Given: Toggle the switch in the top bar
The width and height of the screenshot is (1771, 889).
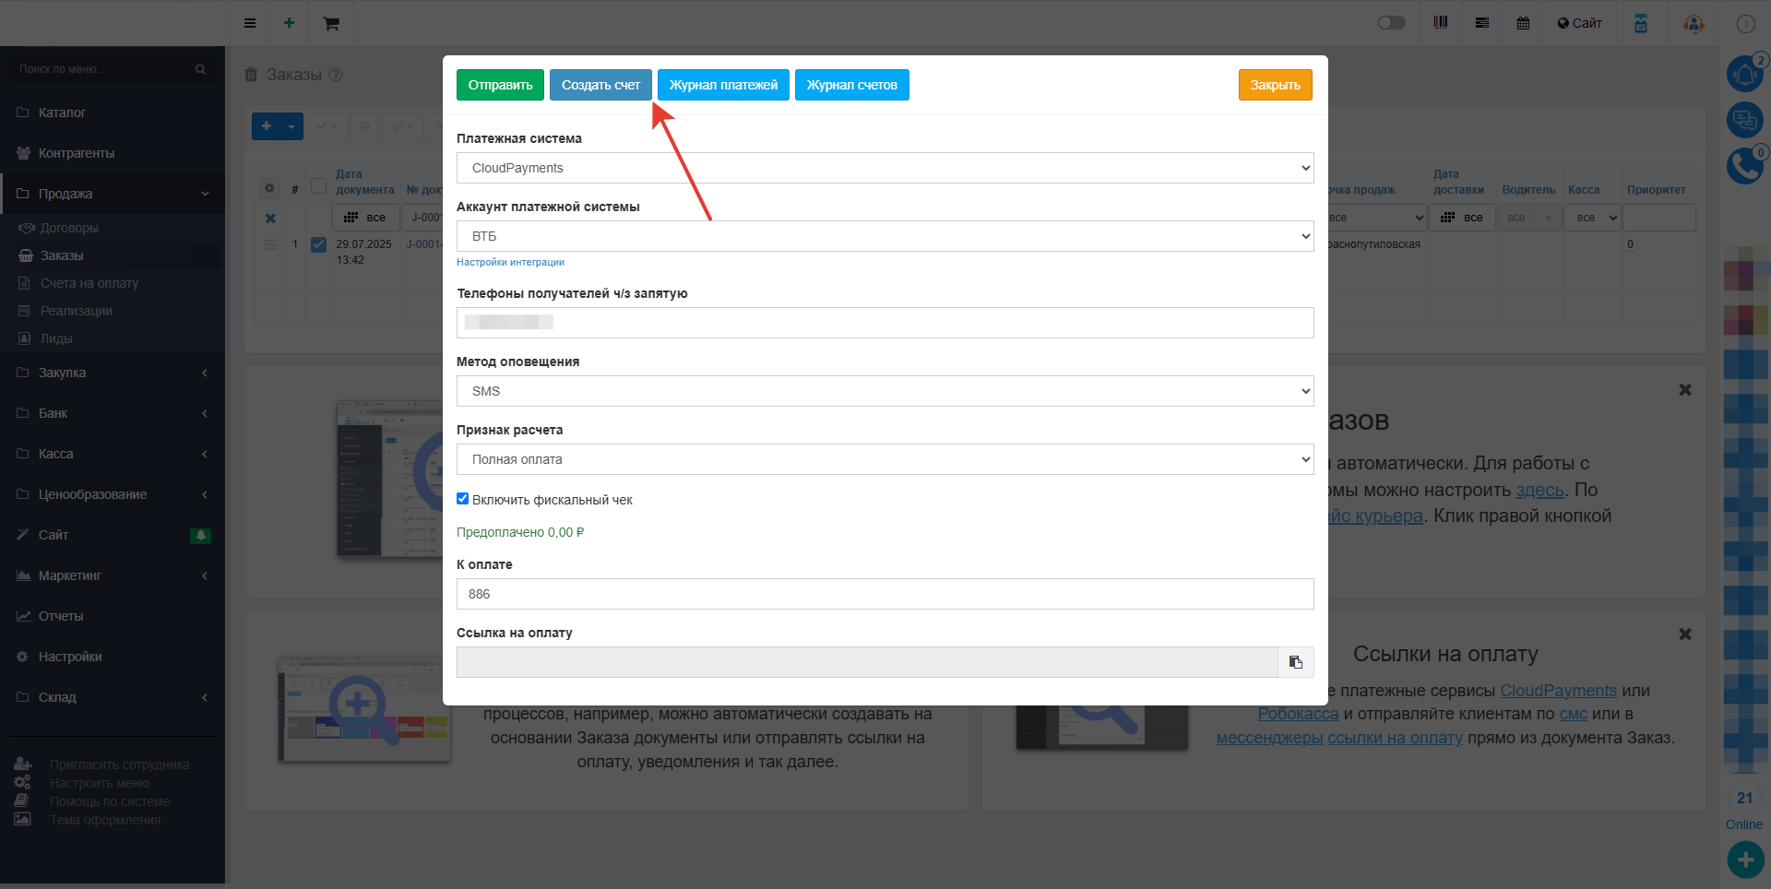Looking at the screenshot, I should click(x=1391, y=23).
